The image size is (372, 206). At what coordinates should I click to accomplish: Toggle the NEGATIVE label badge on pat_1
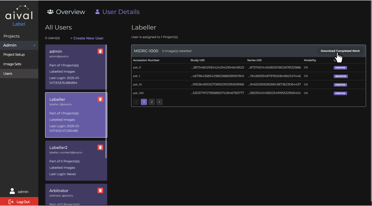(x=340, y=76)
